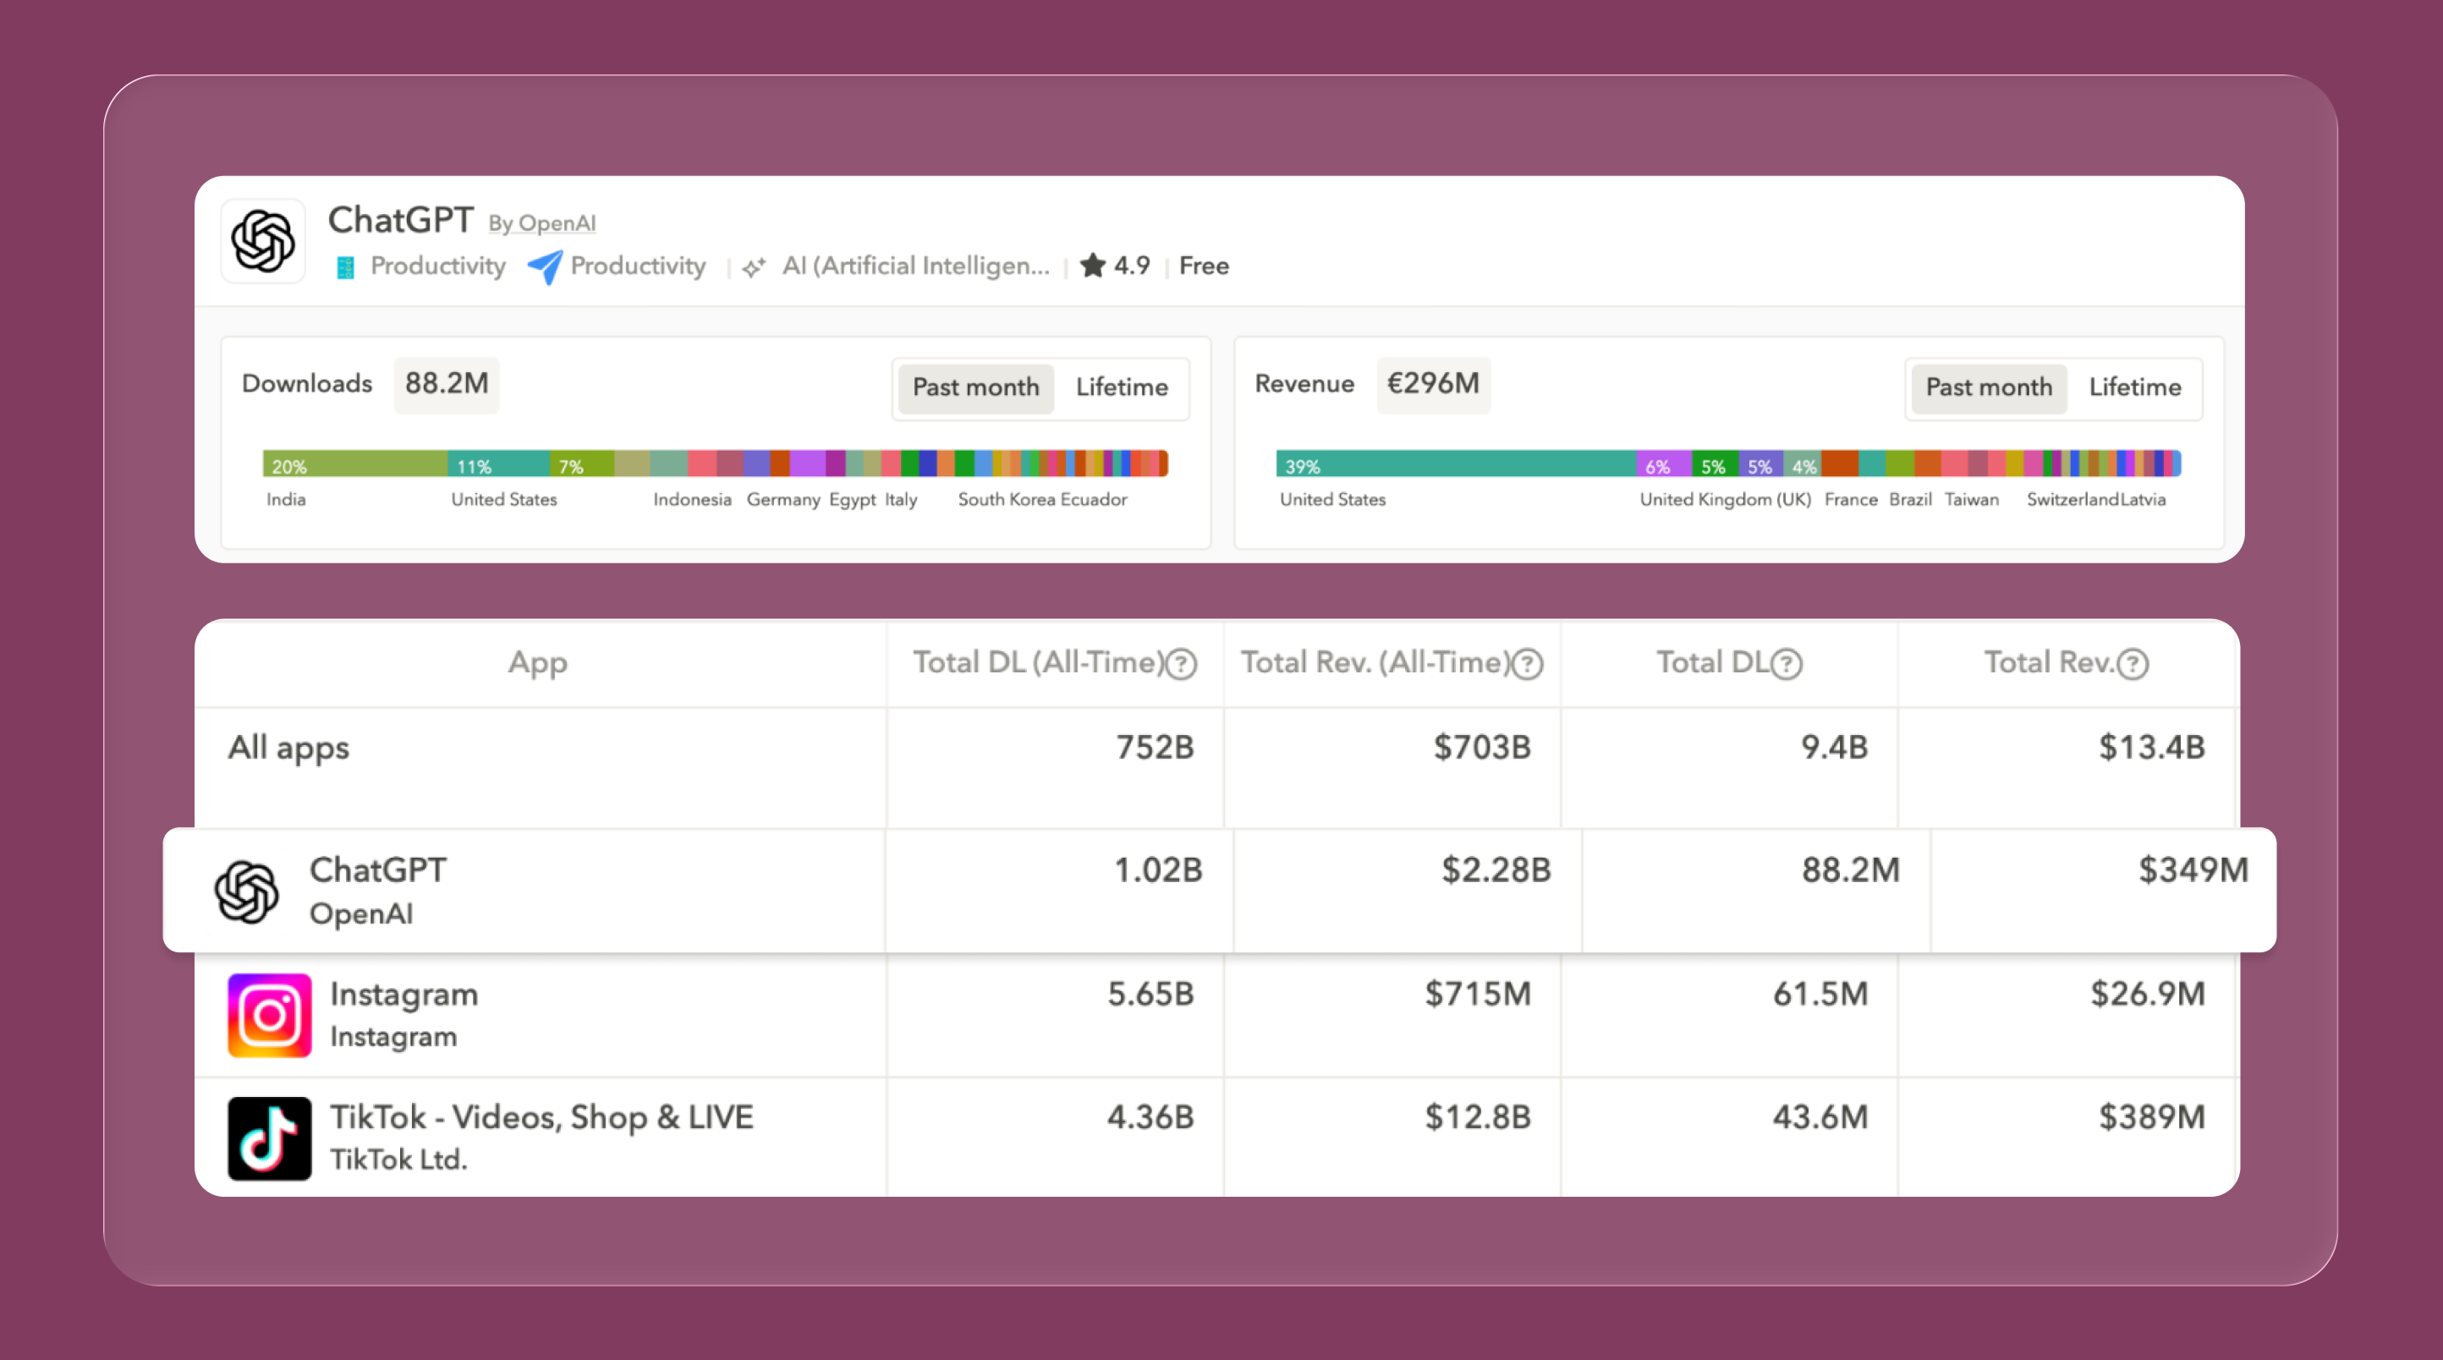This screenshot has height=1360, width=2443.
Task: Click help icon beside Total DL (All-Time)
Action: [x=1182, y=664]
